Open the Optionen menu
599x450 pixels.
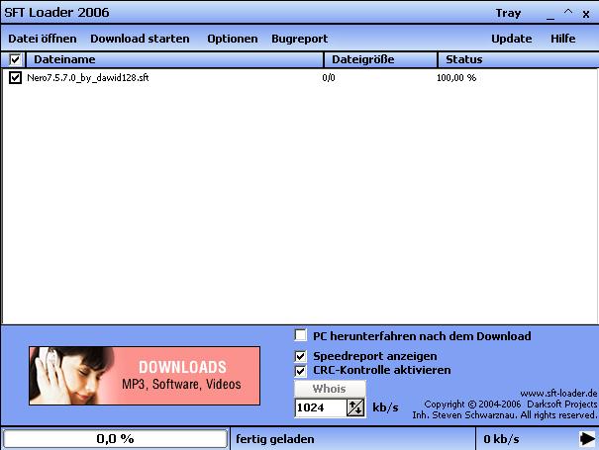233,39
